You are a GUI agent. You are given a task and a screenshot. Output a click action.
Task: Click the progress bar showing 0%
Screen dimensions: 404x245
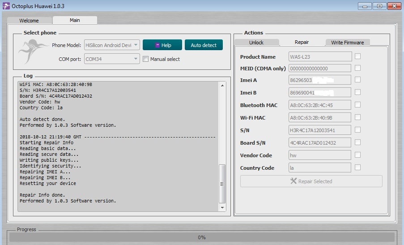[202, 237]
